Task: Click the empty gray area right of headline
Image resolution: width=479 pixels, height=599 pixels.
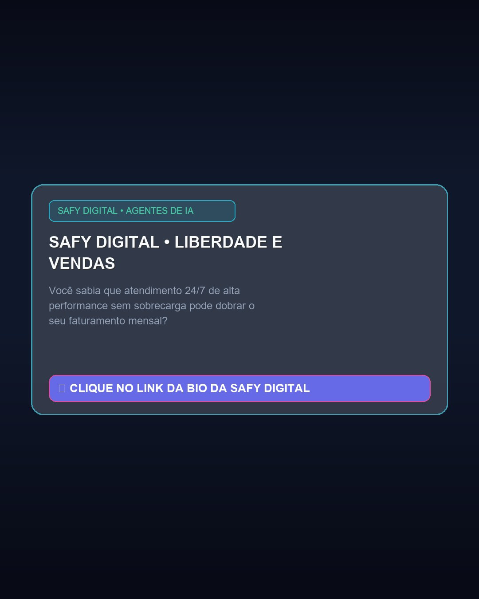Action: 359,253
